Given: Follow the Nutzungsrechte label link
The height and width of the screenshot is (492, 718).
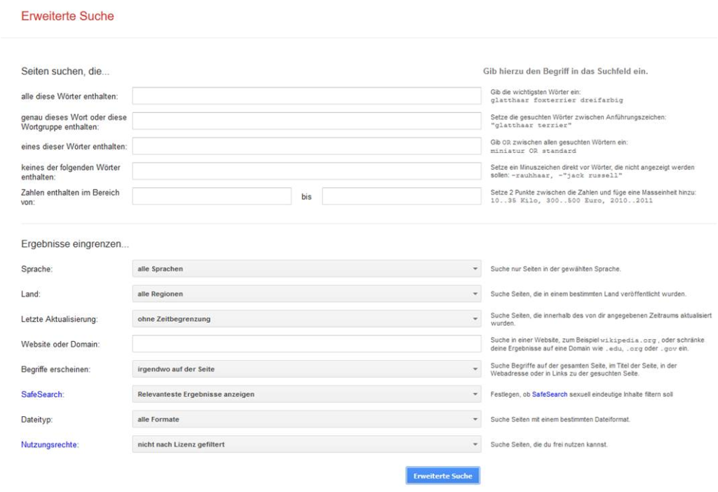Looking at the screenshot, I should coord(50,445).
